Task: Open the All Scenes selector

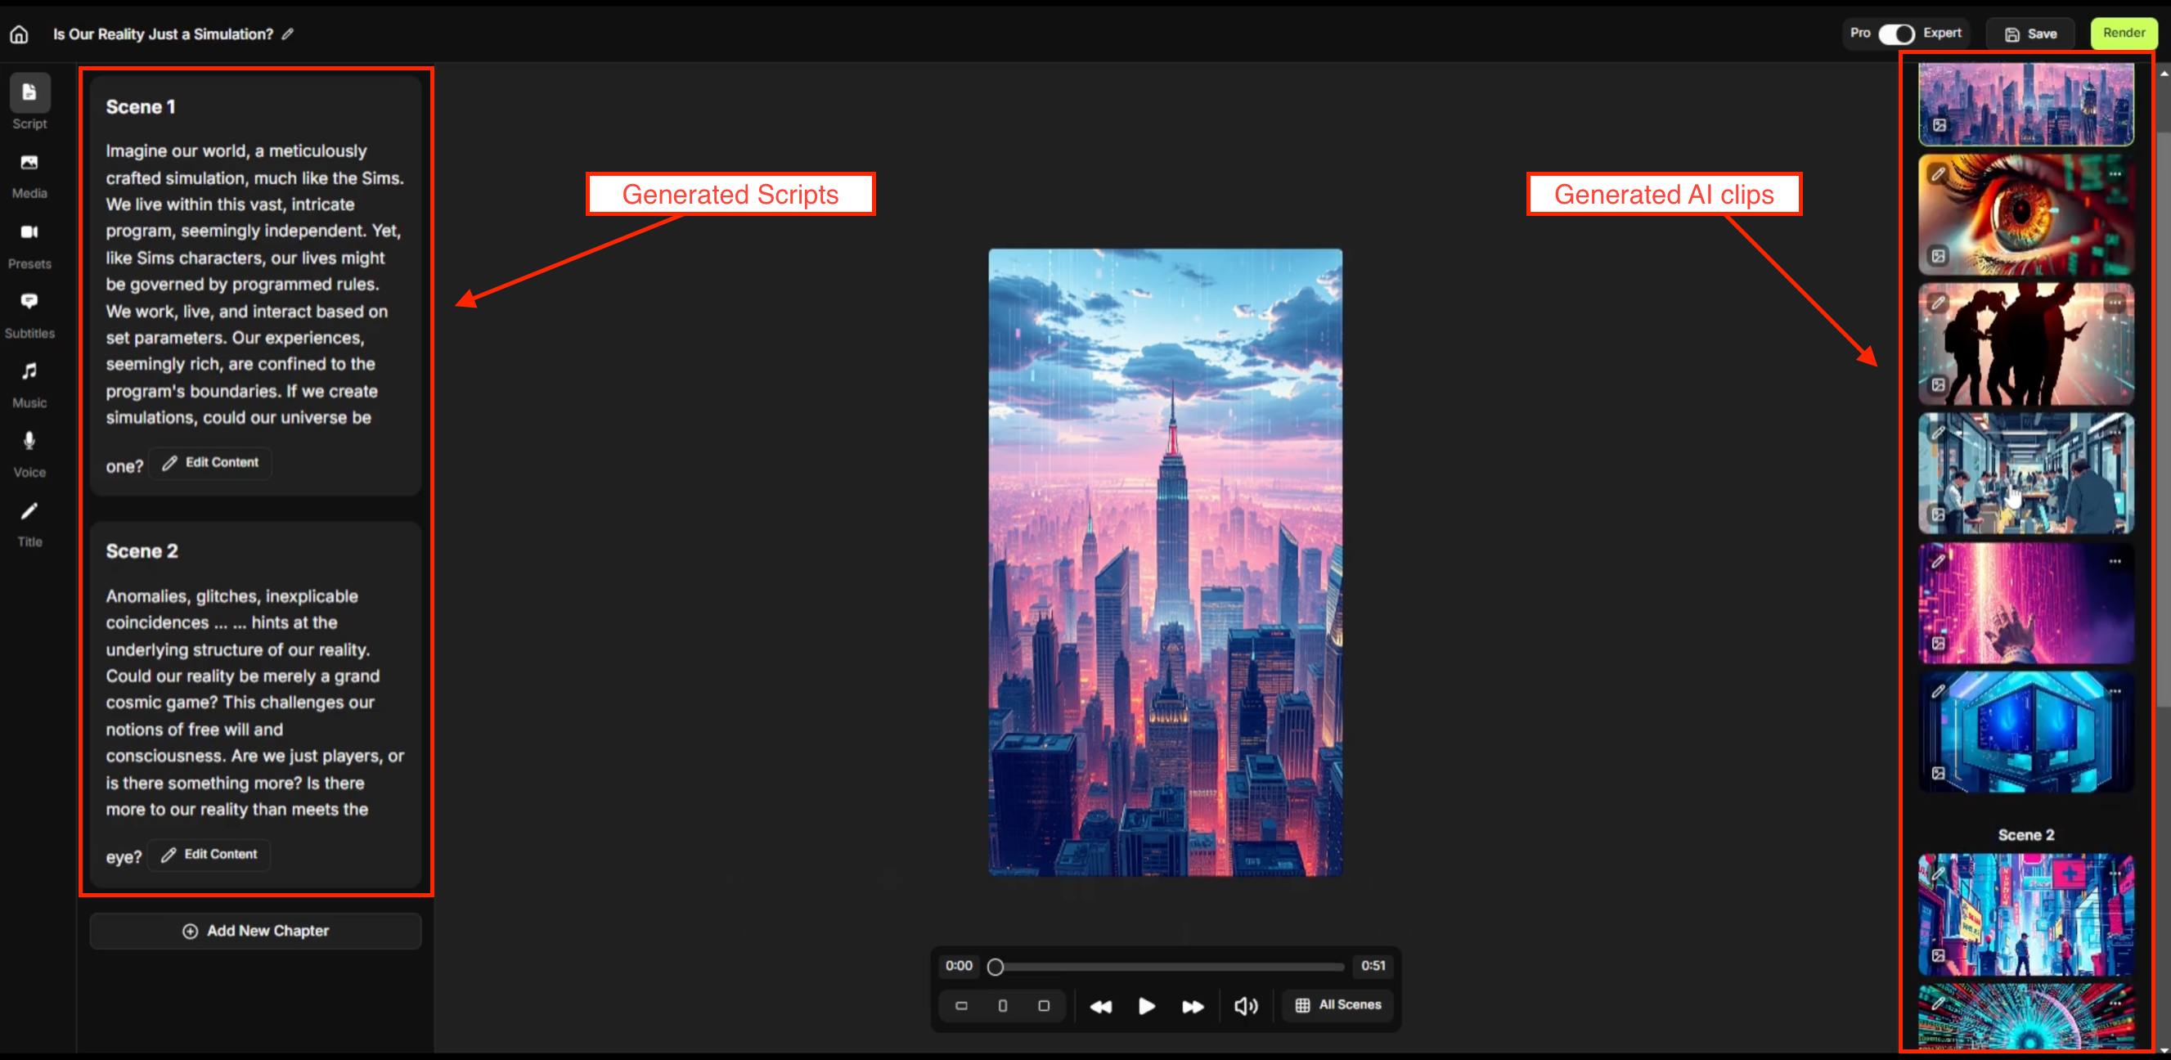Action: [1337, 1004]
